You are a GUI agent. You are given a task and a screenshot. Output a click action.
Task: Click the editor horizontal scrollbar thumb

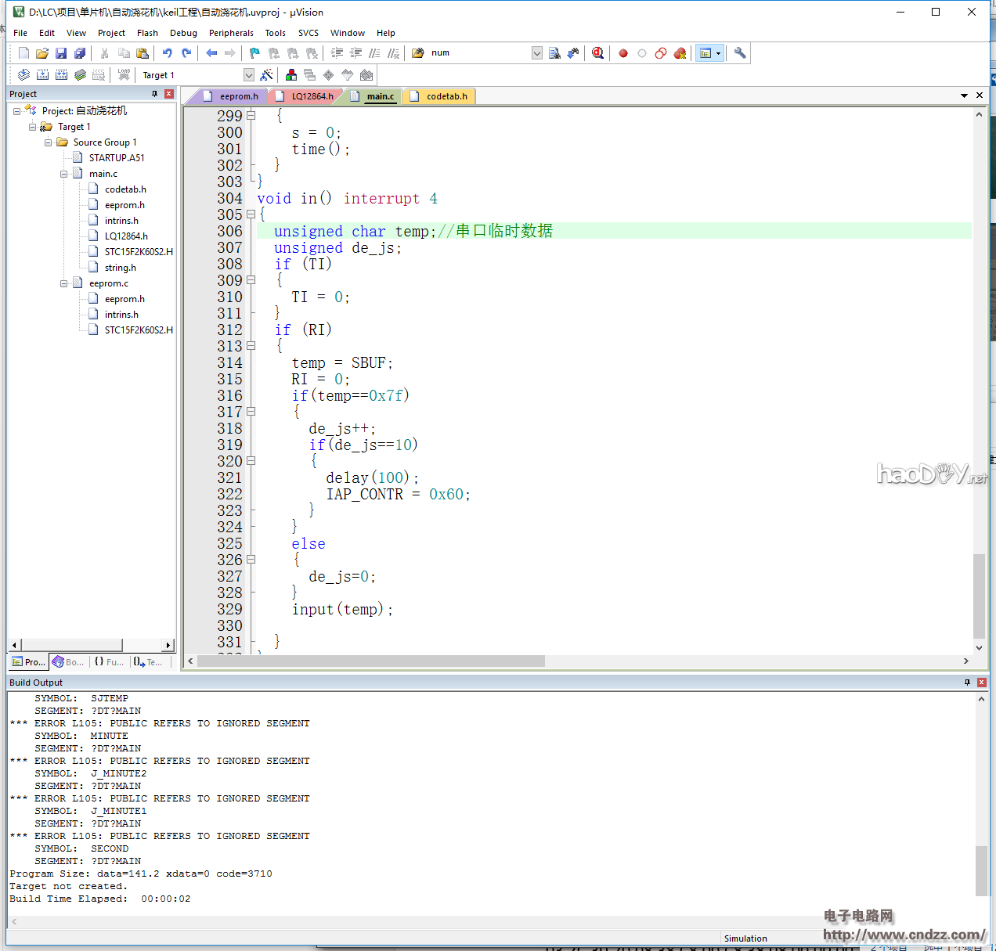pyautogui.click(x=370, y=661)
